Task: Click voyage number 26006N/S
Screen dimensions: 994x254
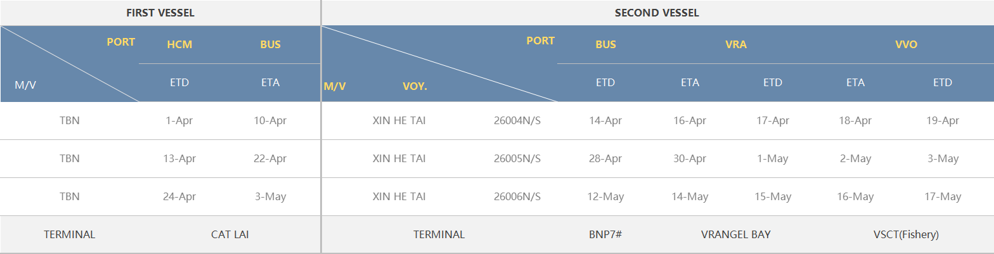Action: [517, 196]
